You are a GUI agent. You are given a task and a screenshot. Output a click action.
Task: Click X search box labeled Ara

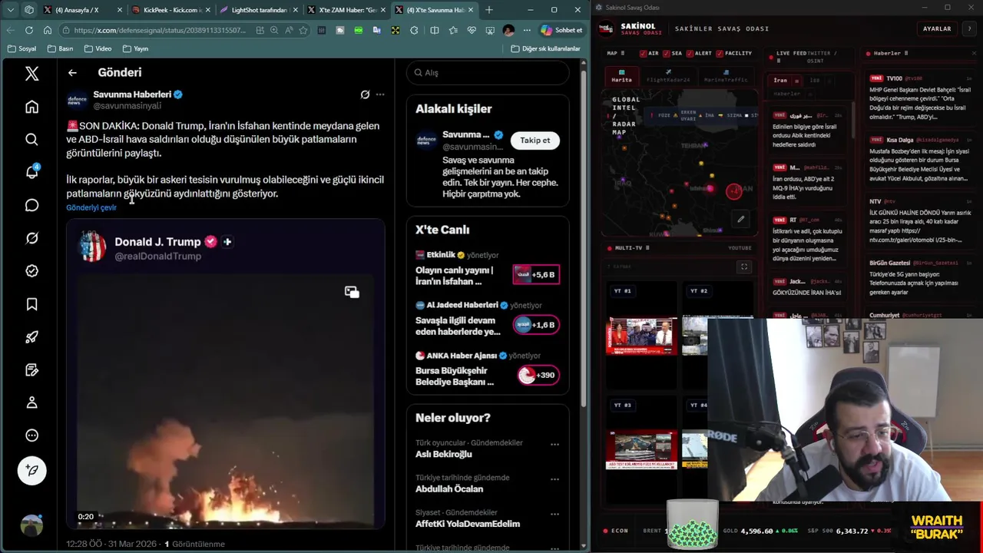coord(488,72)
